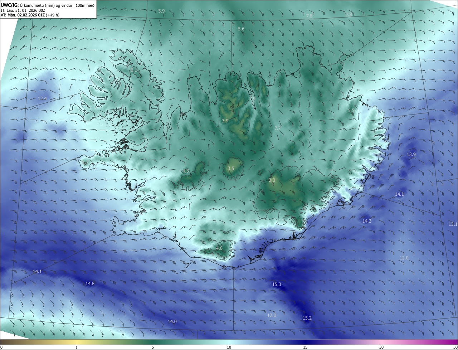Click the 14.0 value label over the sea

click(172, 321)
